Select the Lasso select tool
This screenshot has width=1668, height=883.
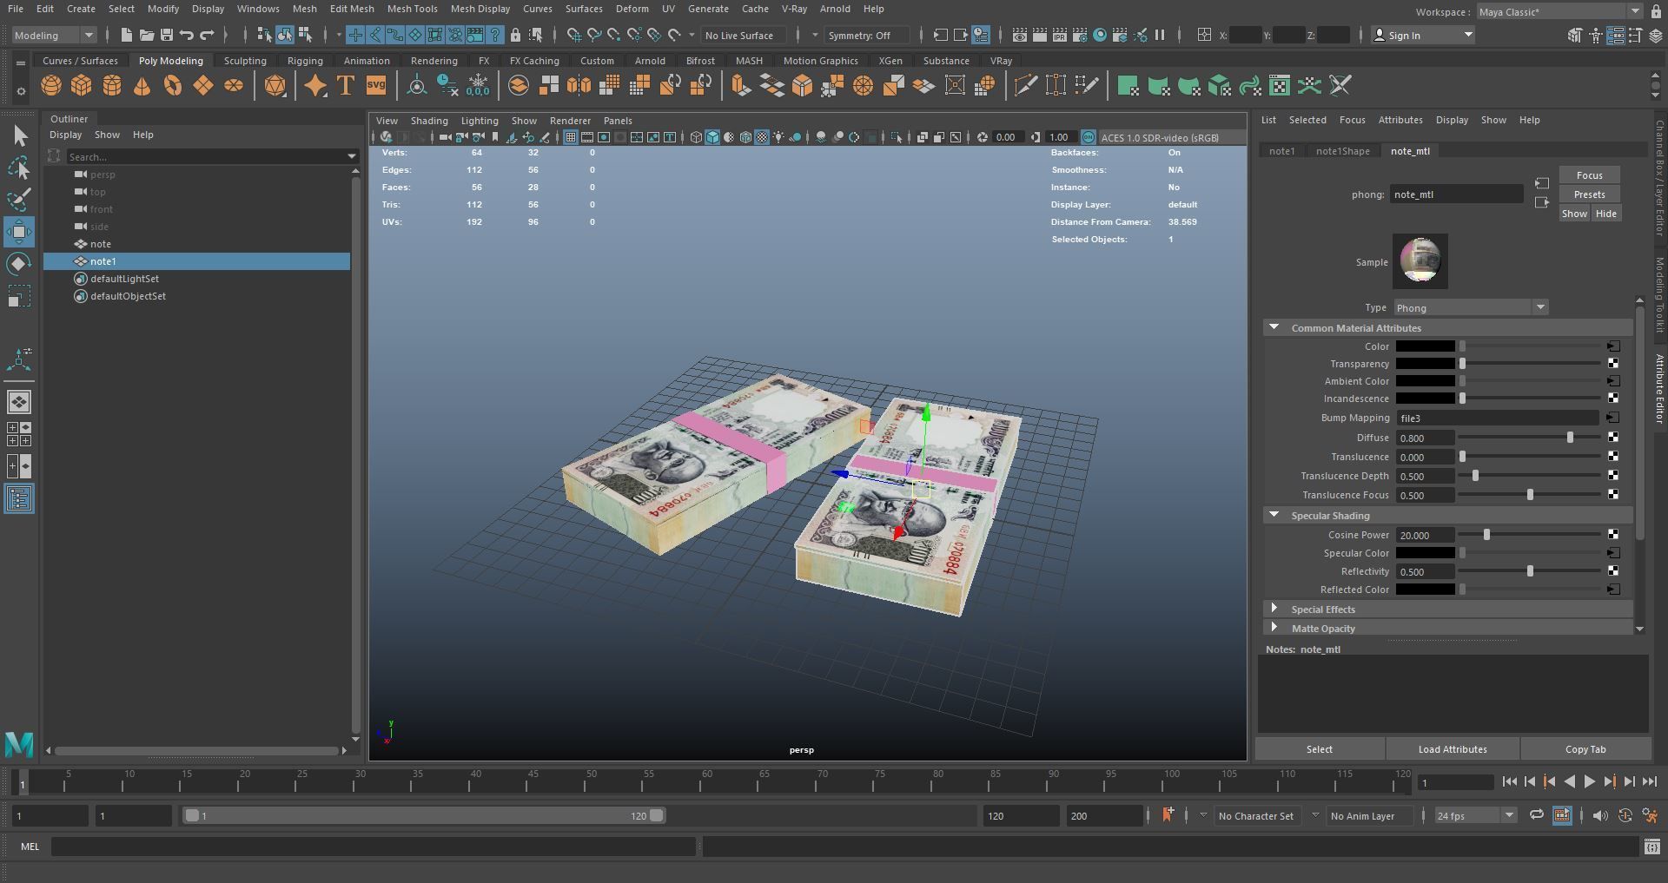(19, 168)
